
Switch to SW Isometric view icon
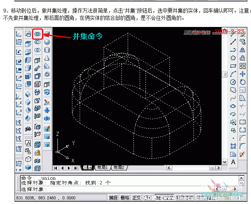[28, 94]
